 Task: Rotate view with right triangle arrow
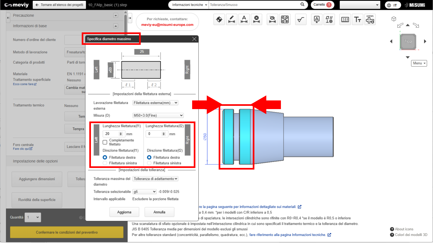coord(425,41)
